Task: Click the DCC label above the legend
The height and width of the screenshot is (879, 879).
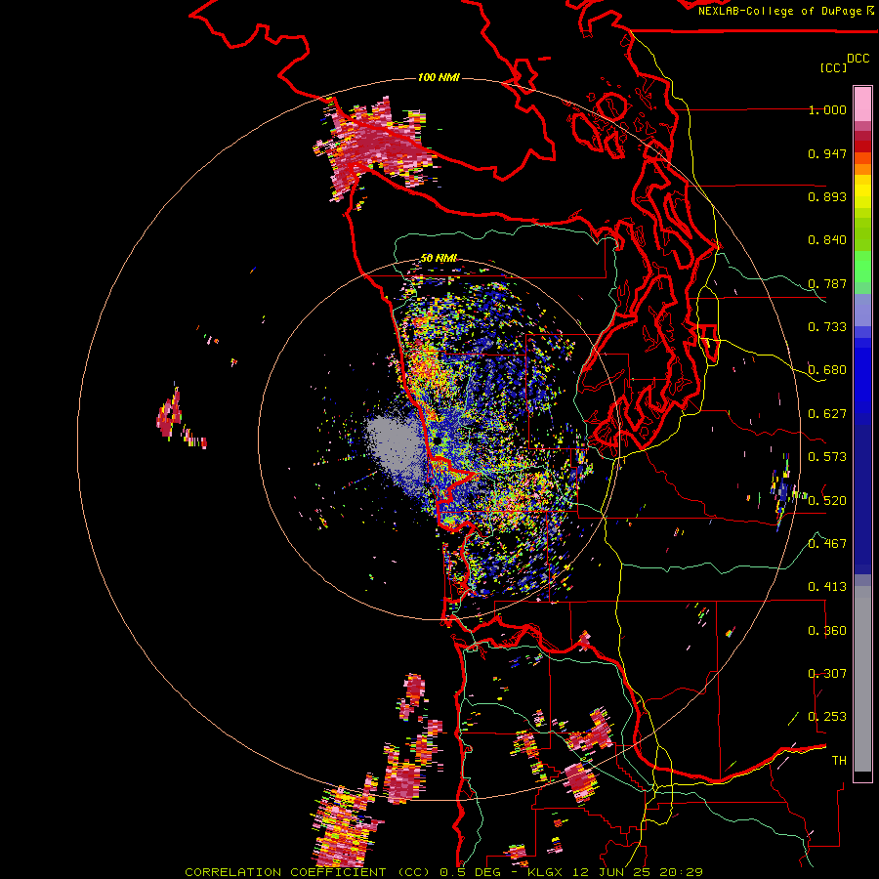Action: click(x=858, y=59)
